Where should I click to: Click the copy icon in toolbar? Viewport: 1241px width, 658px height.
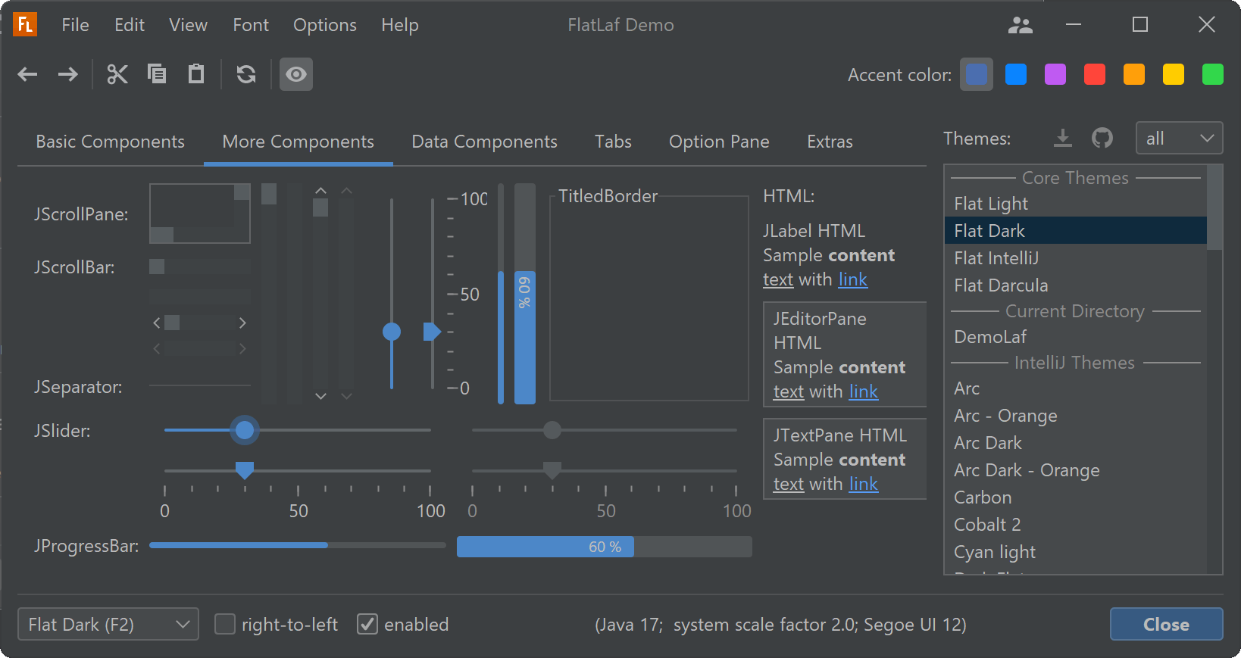(157, 74)
